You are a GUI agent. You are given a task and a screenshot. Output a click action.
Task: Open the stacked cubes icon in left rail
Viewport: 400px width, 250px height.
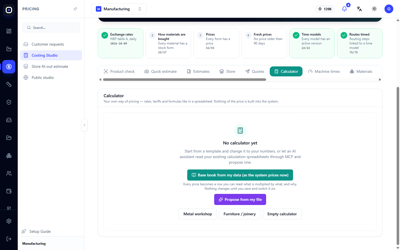click(9, 156)
